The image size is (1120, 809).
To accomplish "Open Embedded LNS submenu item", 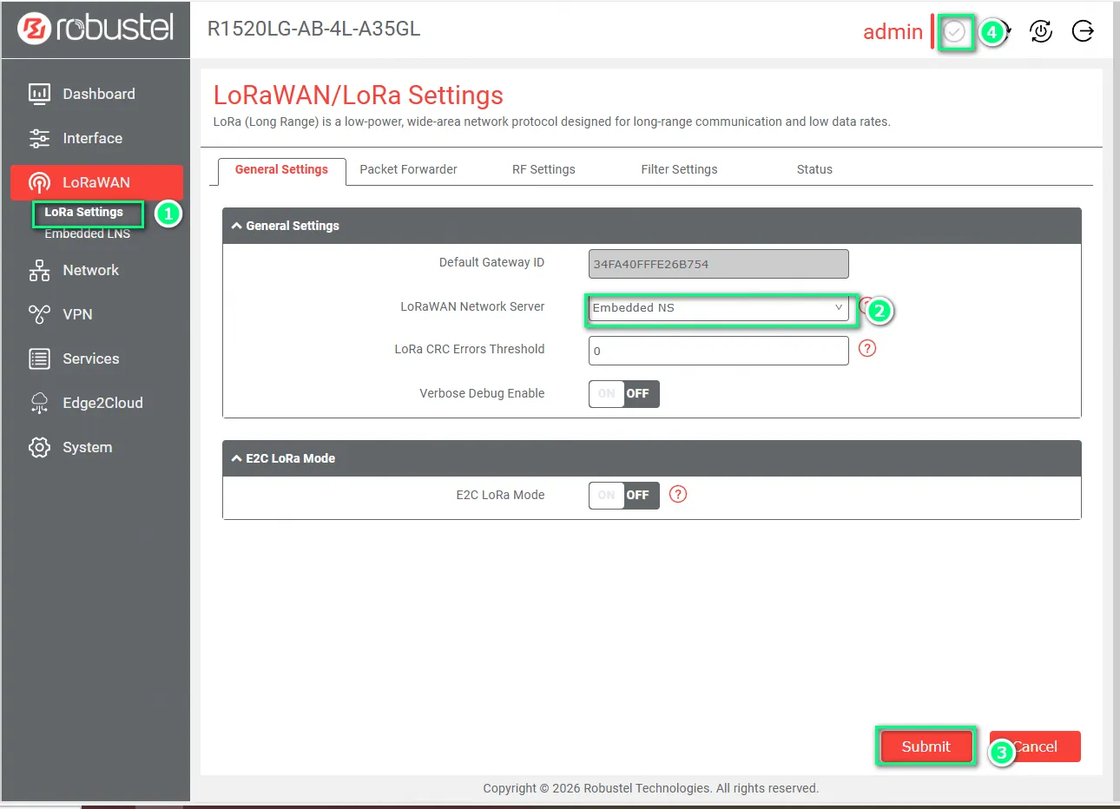I will click(87, 234).
